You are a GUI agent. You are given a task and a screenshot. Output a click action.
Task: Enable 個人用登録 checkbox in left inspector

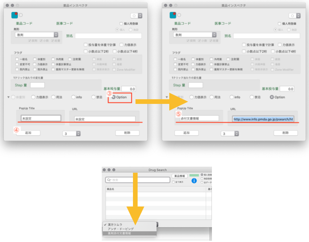[x=121, y=24]
